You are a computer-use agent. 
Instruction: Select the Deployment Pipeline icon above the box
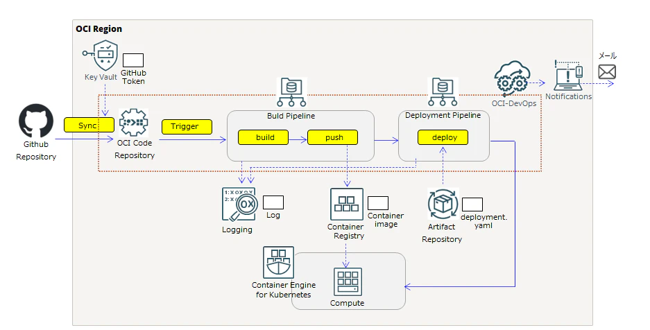443,92
